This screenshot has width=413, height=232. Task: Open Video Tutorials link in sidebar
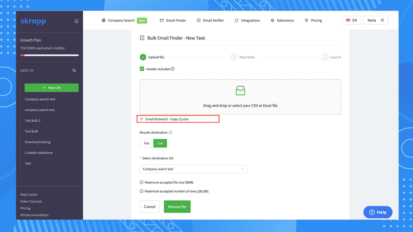(x=31, y=202)
